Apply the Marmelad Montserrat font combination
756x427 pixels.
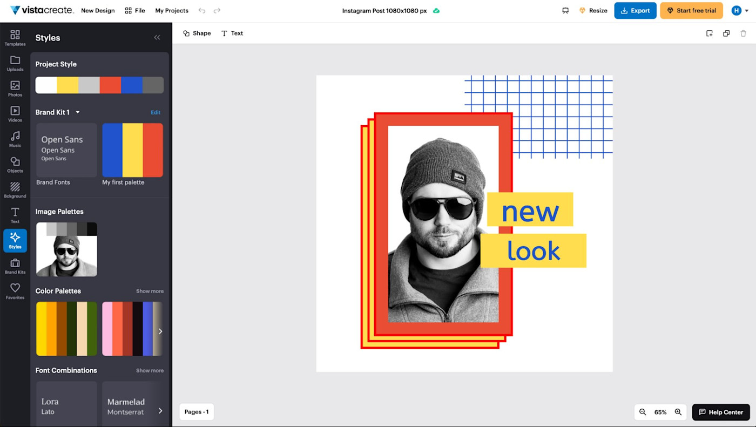tap(132, 404)
